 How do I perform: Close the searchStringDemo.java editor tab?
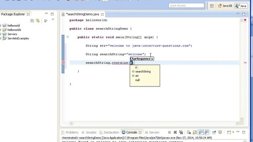click(102, 14)
